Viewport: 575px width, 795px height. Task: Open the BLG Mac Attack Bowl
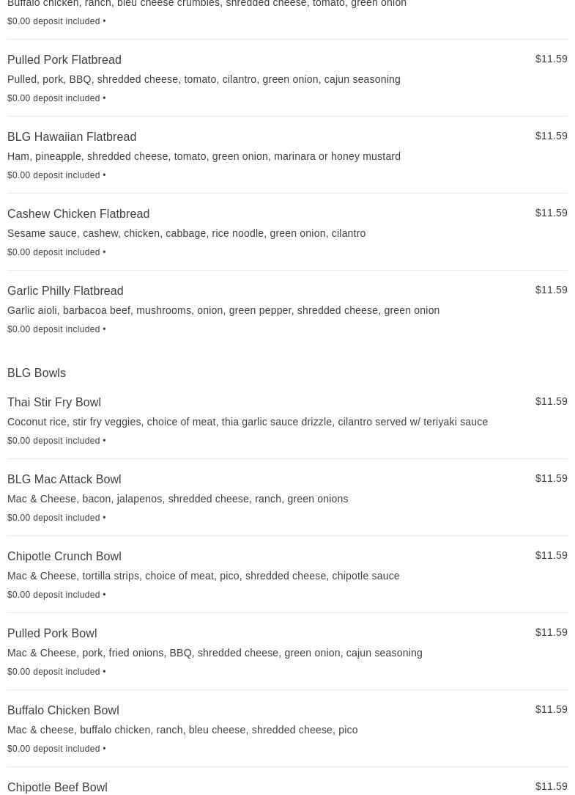click(287, 498)
